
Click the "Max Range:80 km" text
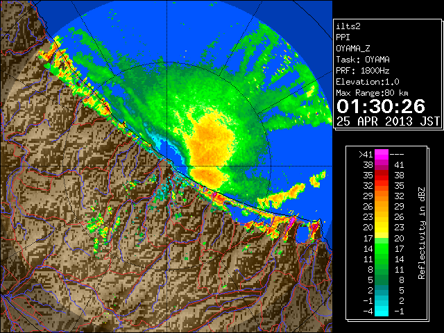[x=372, y=93]
